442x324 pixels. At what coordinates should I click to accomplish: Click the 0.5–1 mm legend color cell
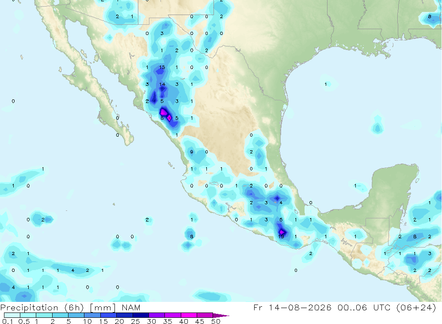28,315
